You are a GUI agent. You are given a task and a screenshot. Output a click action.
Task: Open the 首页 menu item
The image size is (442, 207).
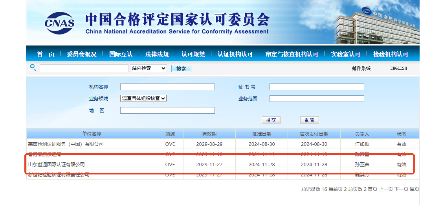[x=46, y=54]
